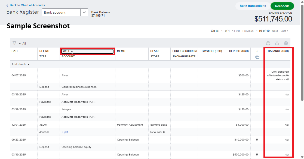Click the vertical scrollbar on the right
304x159 pixels.
(x=302, y=54)
